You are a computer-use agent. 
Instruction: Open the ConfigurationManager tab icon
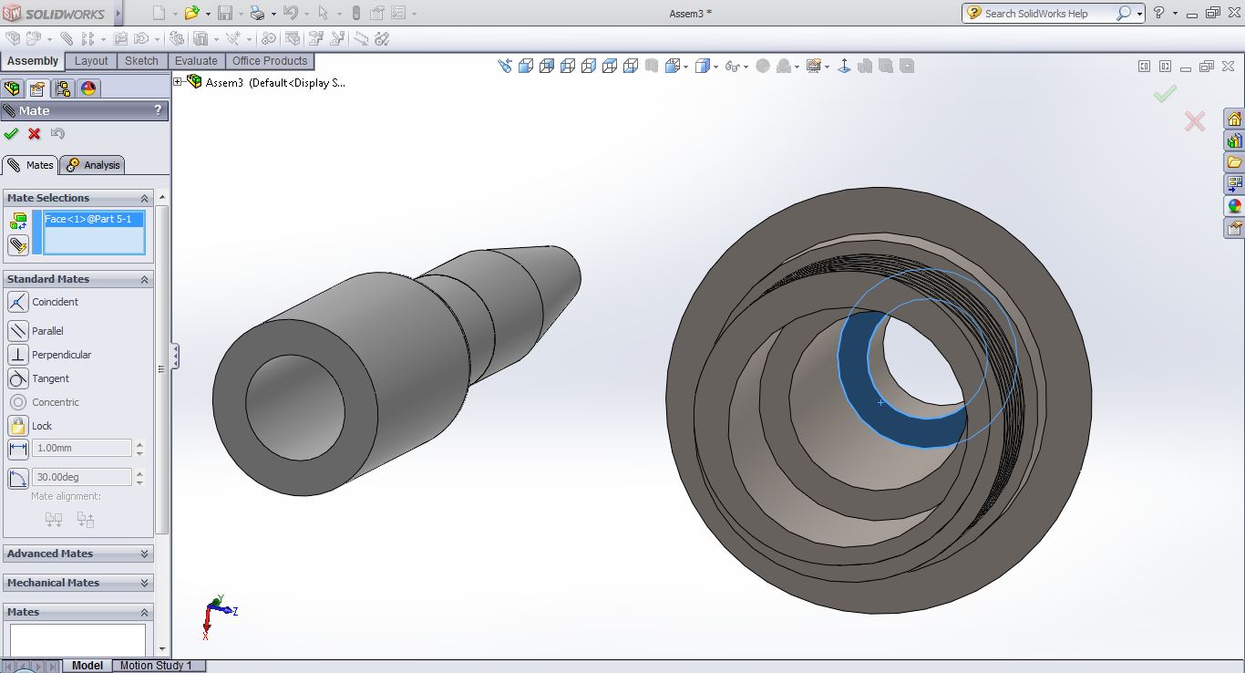point(63,88)
